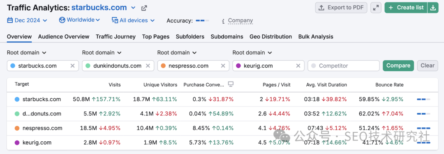This screenshot has width=444, height=154.
Task: Click starbucks.com in the table's Target column
Action: click(42, 99)
